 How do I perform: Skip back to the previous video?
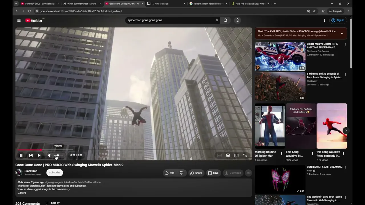[31, 155]
